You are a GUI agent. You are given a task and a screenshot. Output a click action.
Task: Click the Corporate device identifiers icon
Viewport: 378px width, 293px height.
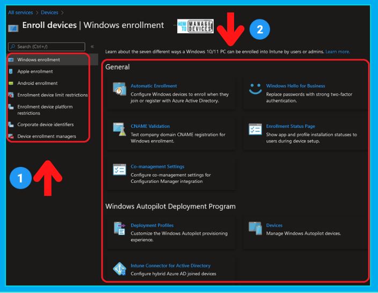(11, 124)
